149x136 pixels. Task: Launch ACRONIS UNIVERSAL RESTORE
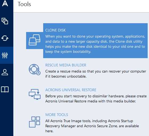(71, 90)
